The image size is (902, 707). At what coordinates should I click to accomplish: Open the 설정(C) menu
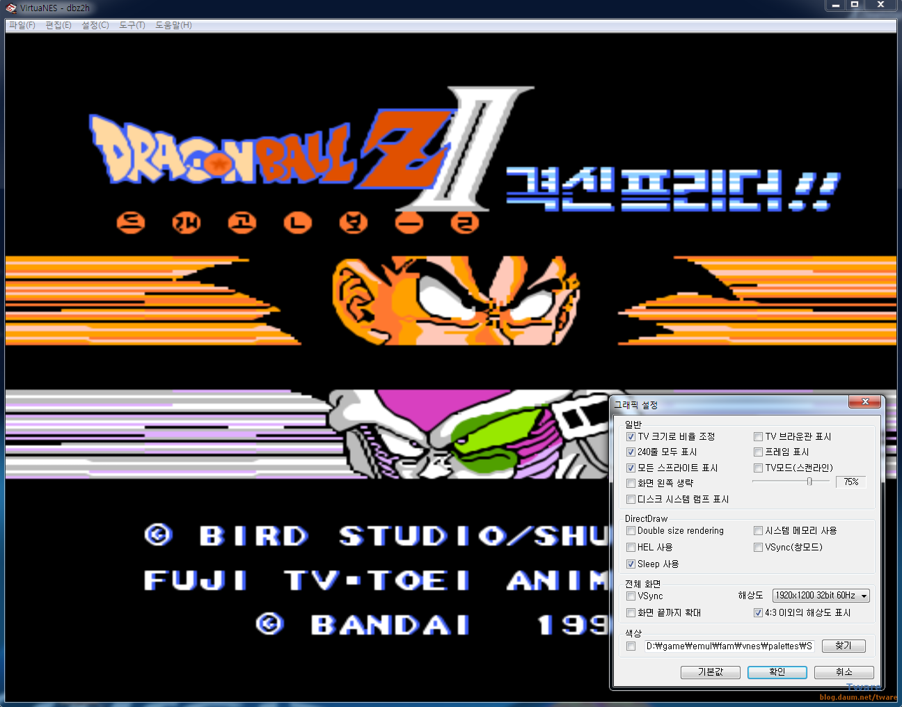point(95,25)
